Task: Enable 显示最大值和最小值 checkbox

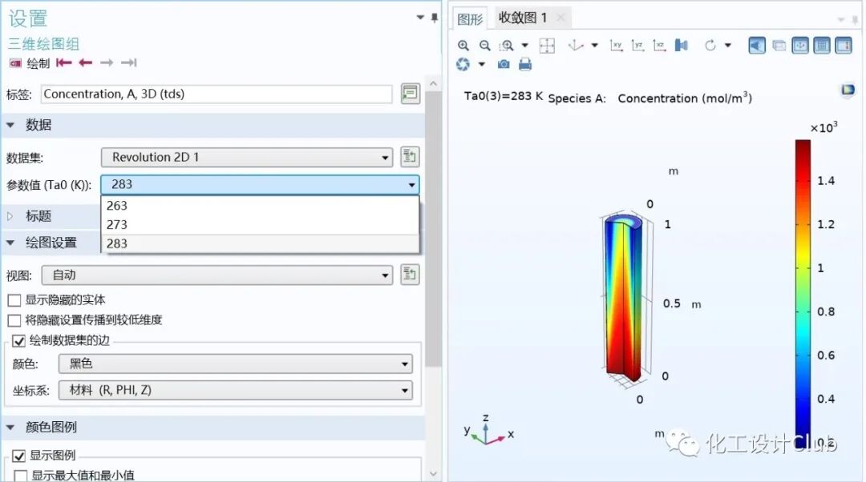Action: 20,476
